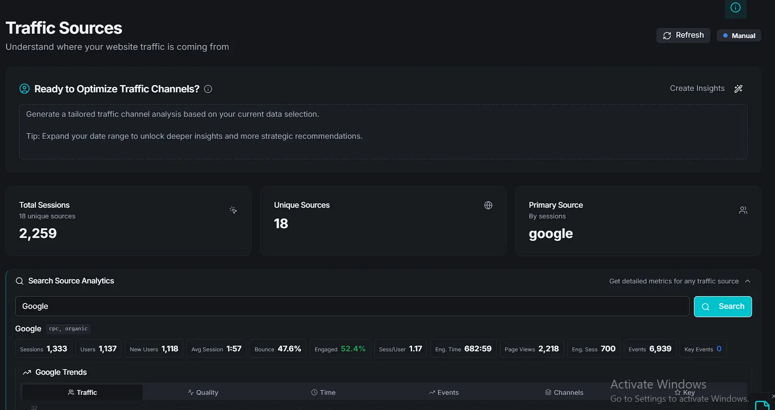This screenshot has width=775, height=410.
Task: Click the user avatar icon beside Optimize heading
Action: point(24,89)
